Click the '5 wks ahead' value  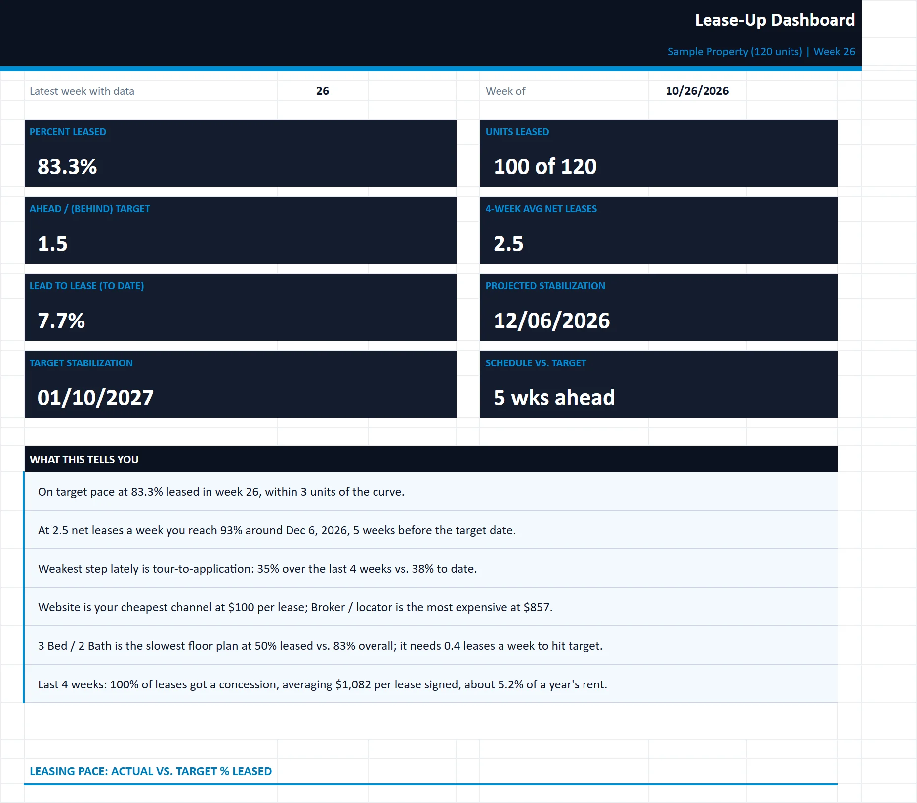(x=554, y=398)
